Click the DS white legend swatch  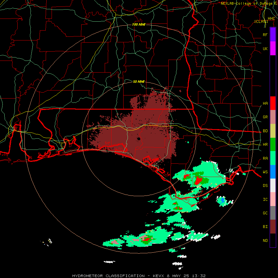(273, 185)
